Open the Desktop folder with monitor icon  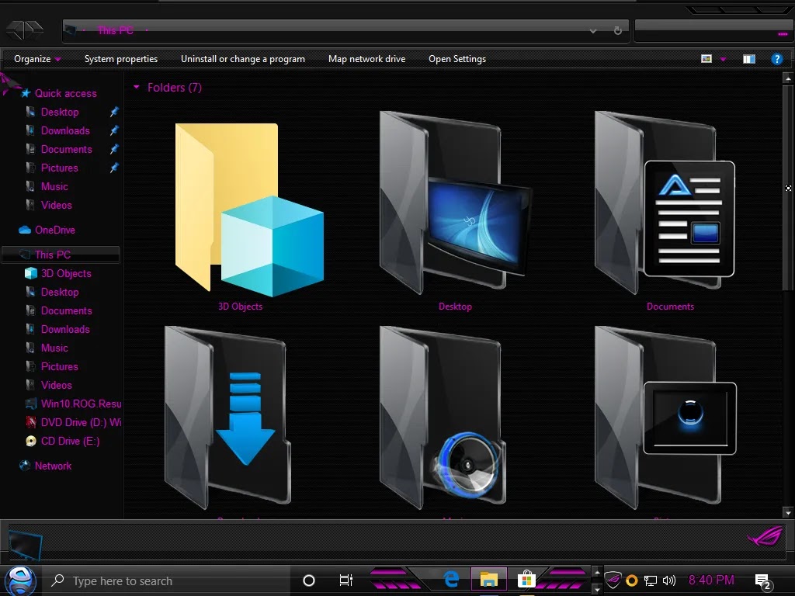455,203
